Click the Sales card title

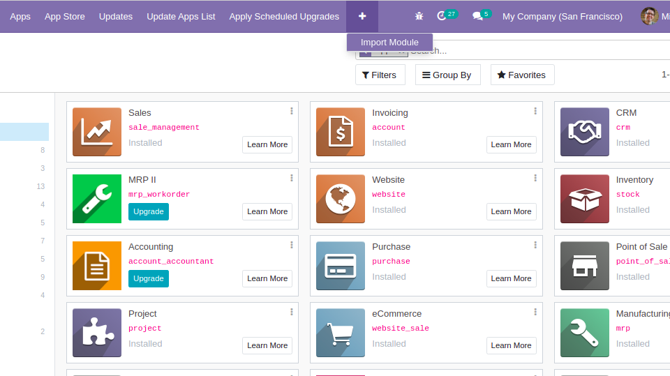point(140,113)
